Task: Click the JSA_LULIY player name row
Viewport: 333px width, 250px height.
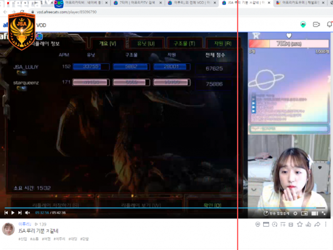Action: coord(26,67)
